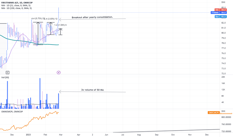Select the 1.2 (1.54%) 6 measurement label
233x137 pixels.
[60, 25]
